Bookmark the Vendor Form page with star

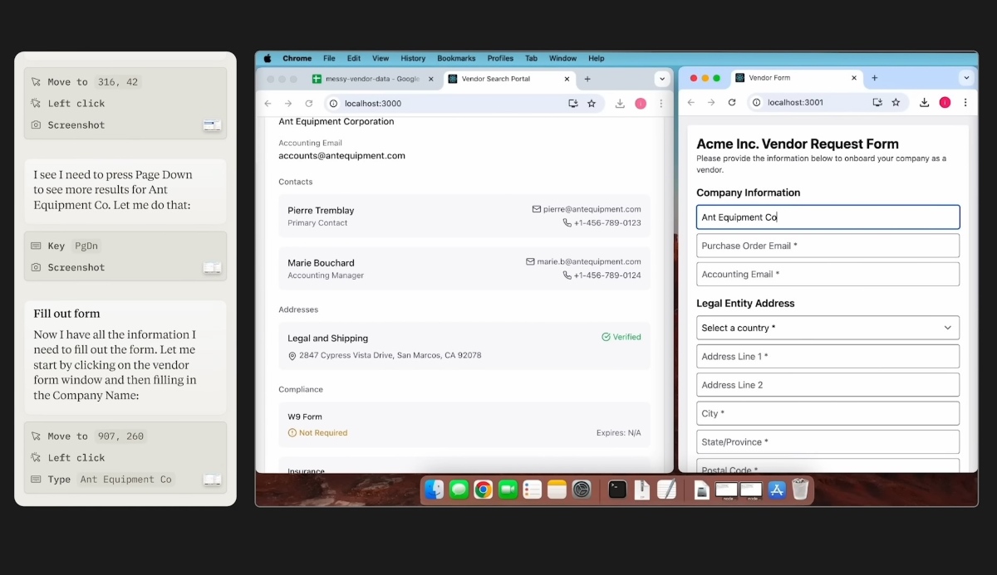(896, 102)
